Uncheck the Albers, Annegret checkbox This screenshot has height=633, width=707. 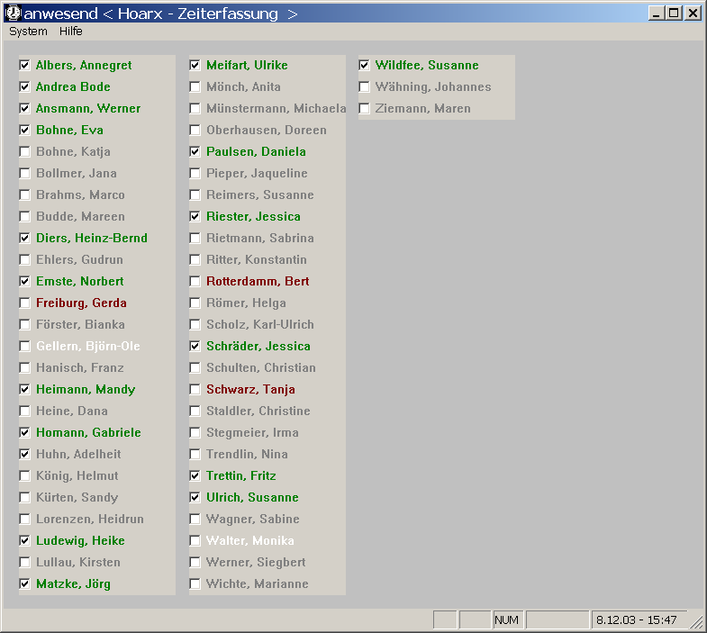(x=24, y=66)
